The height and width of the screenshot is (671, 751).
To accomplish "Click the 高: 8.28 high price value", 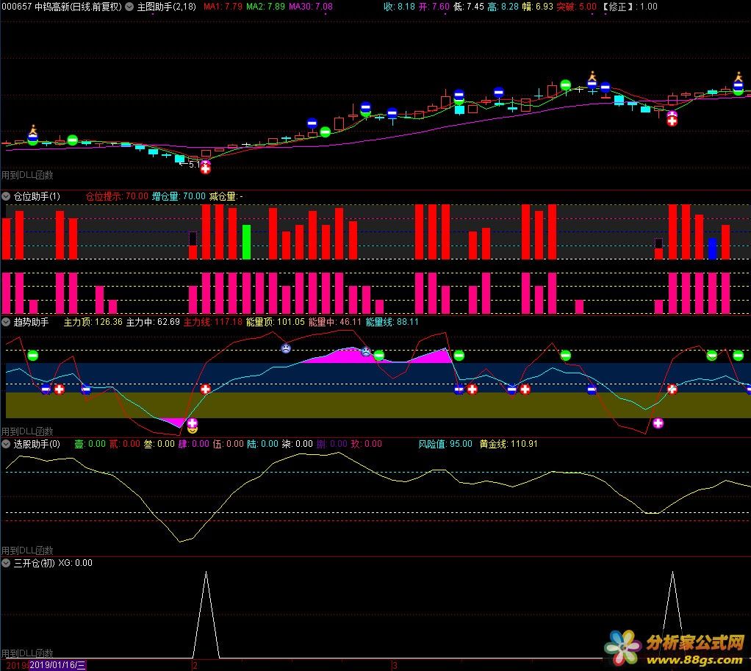I will [503, 7].
